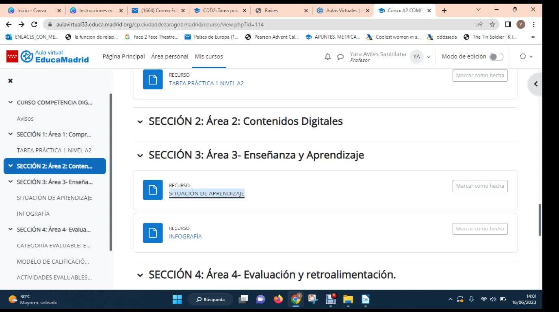Reload the current page

34,24
